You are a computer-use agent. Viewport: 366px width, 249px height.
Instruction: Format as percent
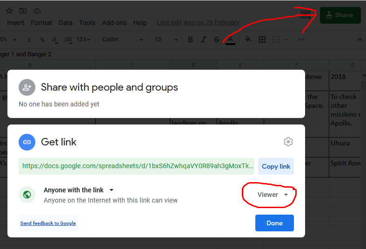tap(42, 39)
